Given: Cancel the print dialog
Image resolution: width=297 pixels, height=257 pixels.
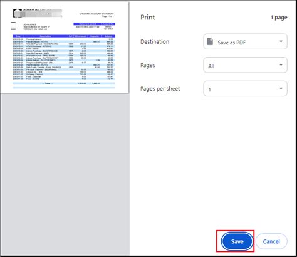Looking at the screenshot, I should pyautogui.click(x=271, y=241).
